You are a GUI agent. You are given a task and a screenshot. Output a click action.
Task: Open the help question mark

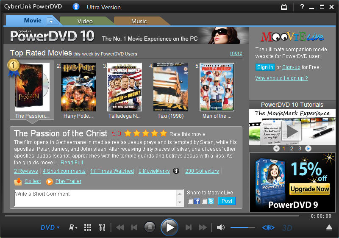tap(302, 7)
